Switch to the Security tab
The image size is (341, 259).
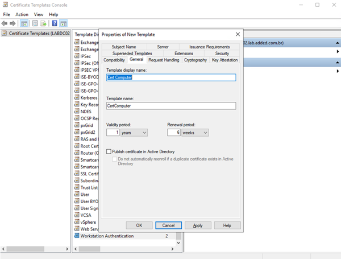[222, 54]
